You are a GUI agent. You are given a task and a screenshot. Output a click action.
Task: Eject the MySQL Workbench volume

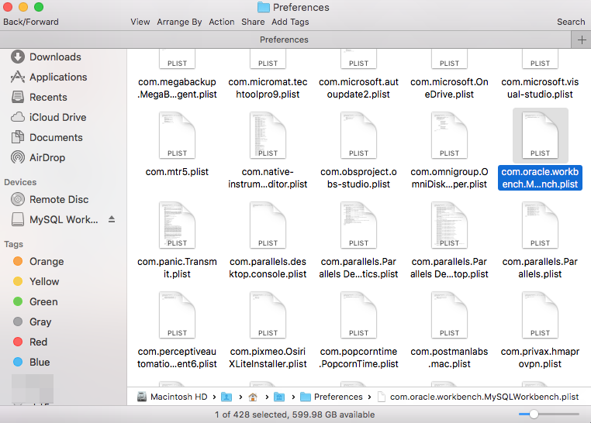[112, 220]
